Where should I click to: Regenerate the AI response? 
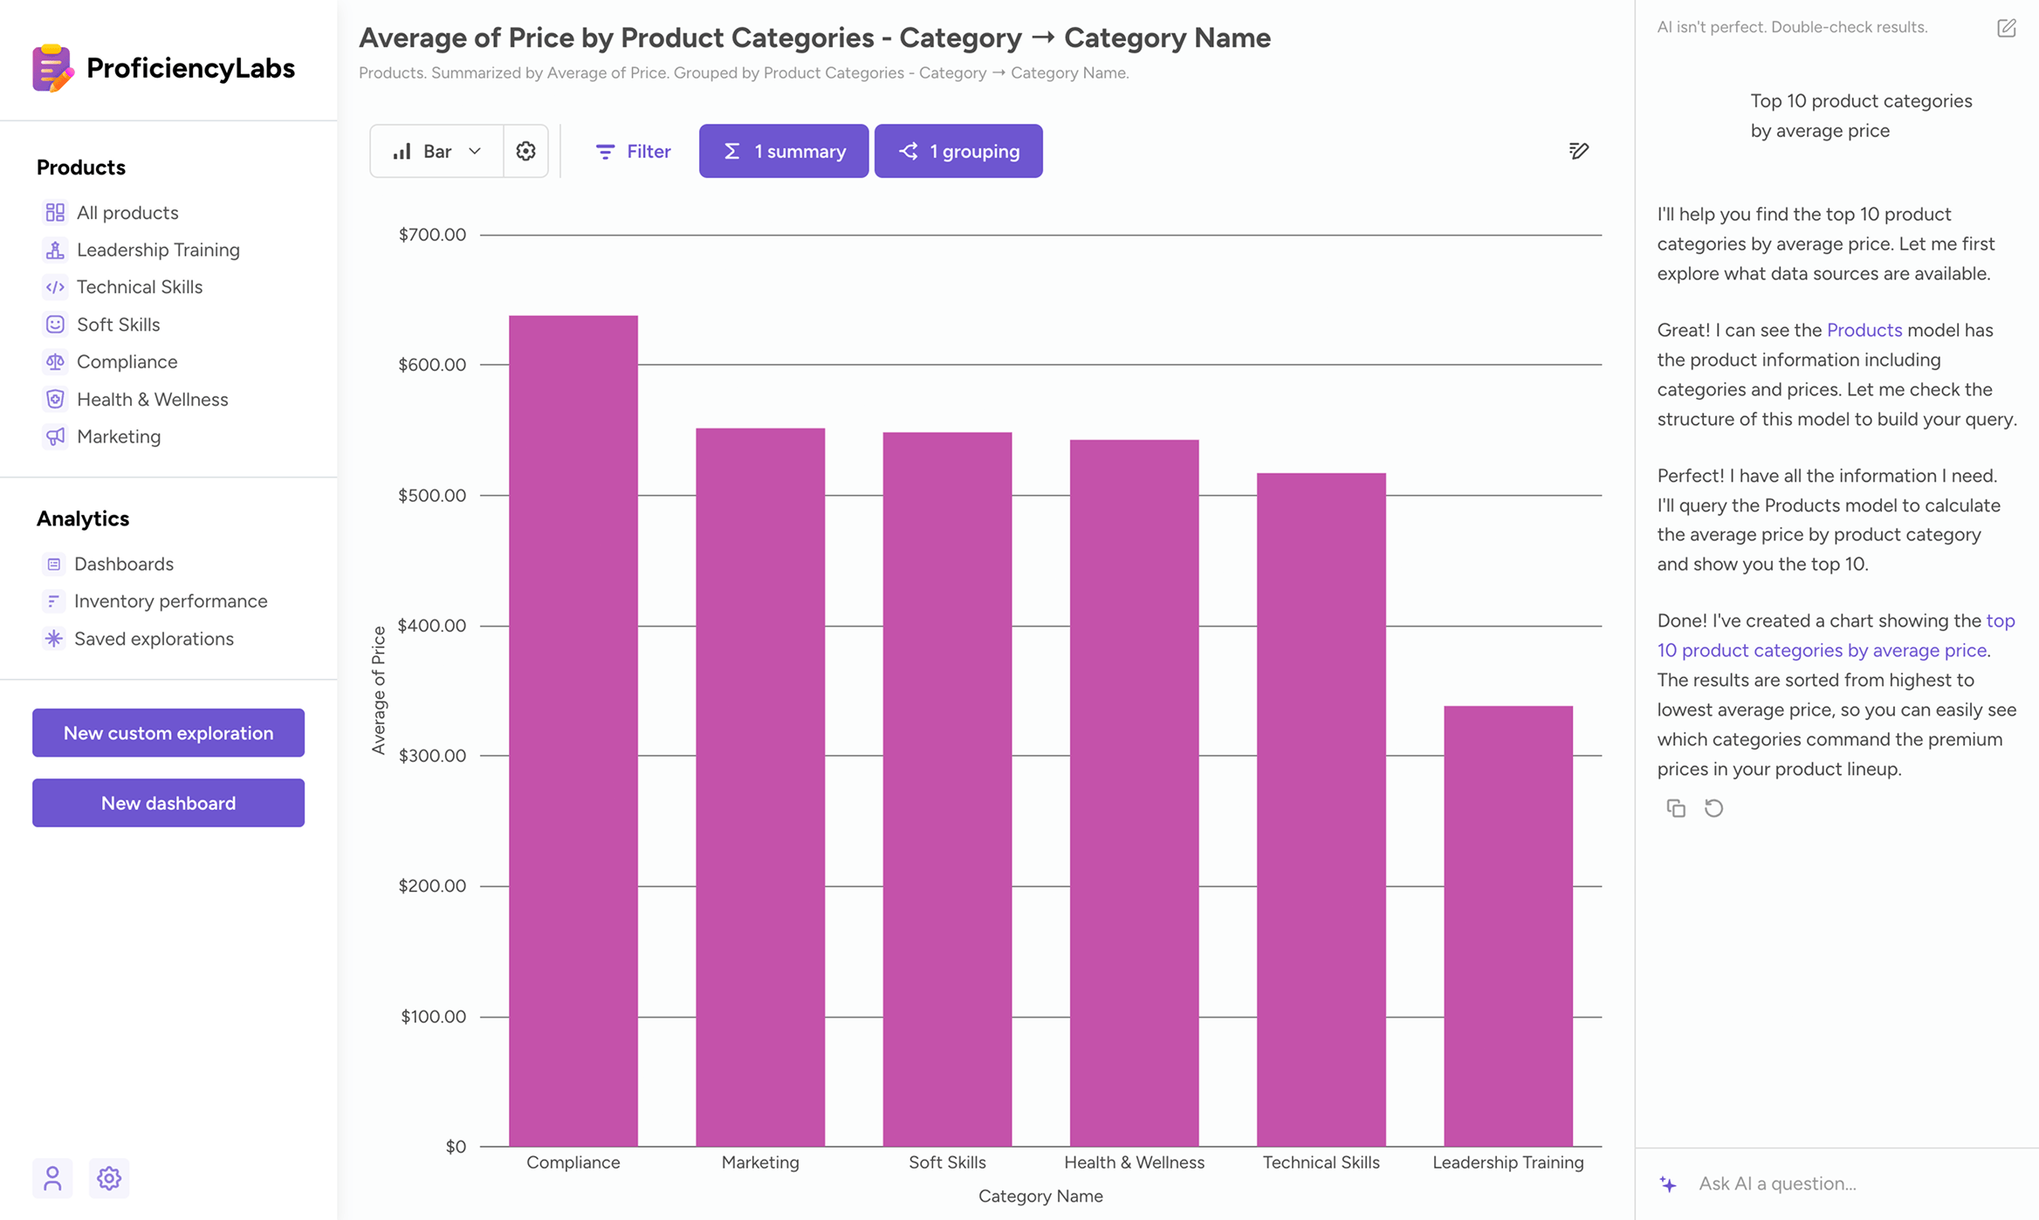[x=1713, y=808]
